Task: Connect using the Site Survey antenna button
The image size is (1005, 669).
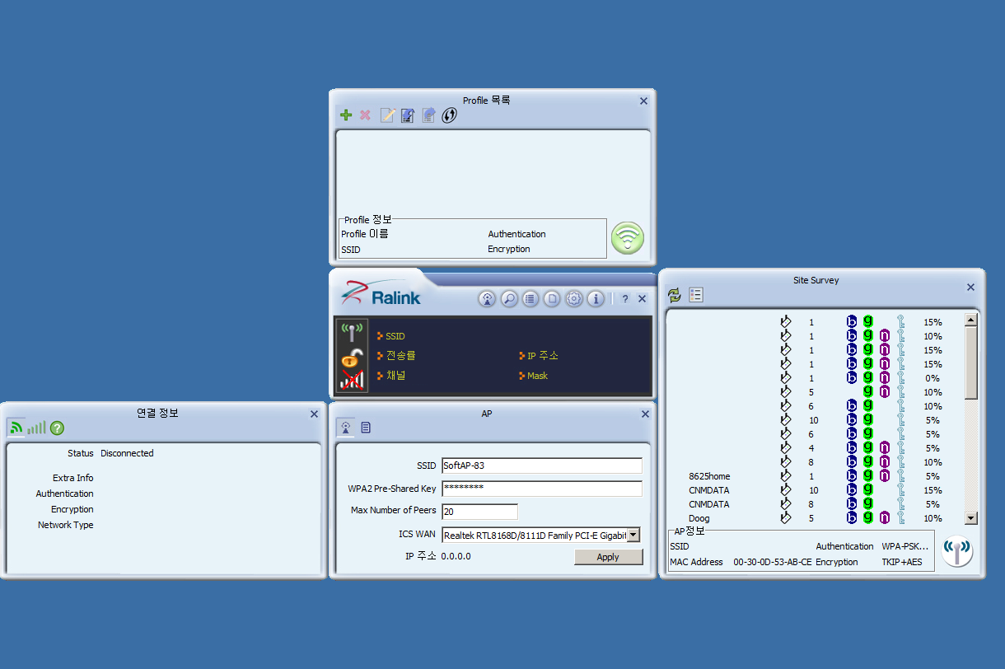Action: coord(957,551)
